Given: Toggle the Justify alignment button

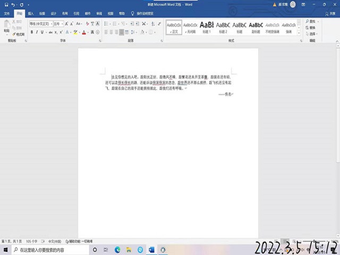Looking at the screenshot, I should 122,32.
